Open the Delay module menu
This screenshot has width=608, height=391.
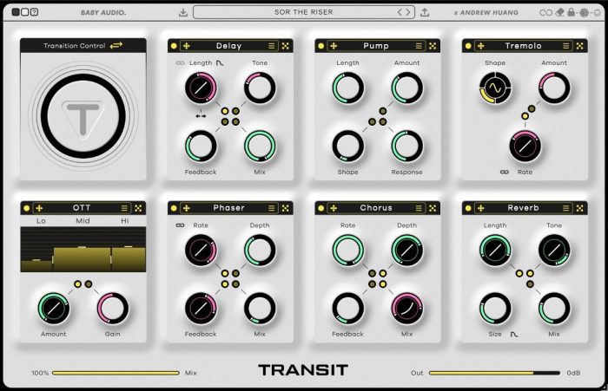[271, 46]
